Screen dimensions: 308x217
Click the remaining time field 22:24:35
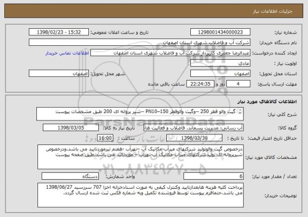click(200, 84)
